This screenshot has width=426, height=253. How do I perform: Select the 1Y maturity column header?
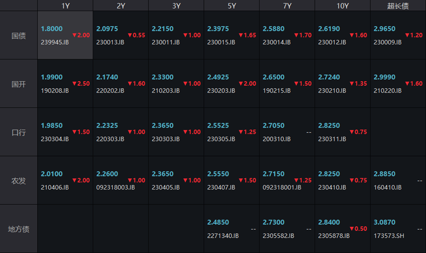[x=65, y=6]
